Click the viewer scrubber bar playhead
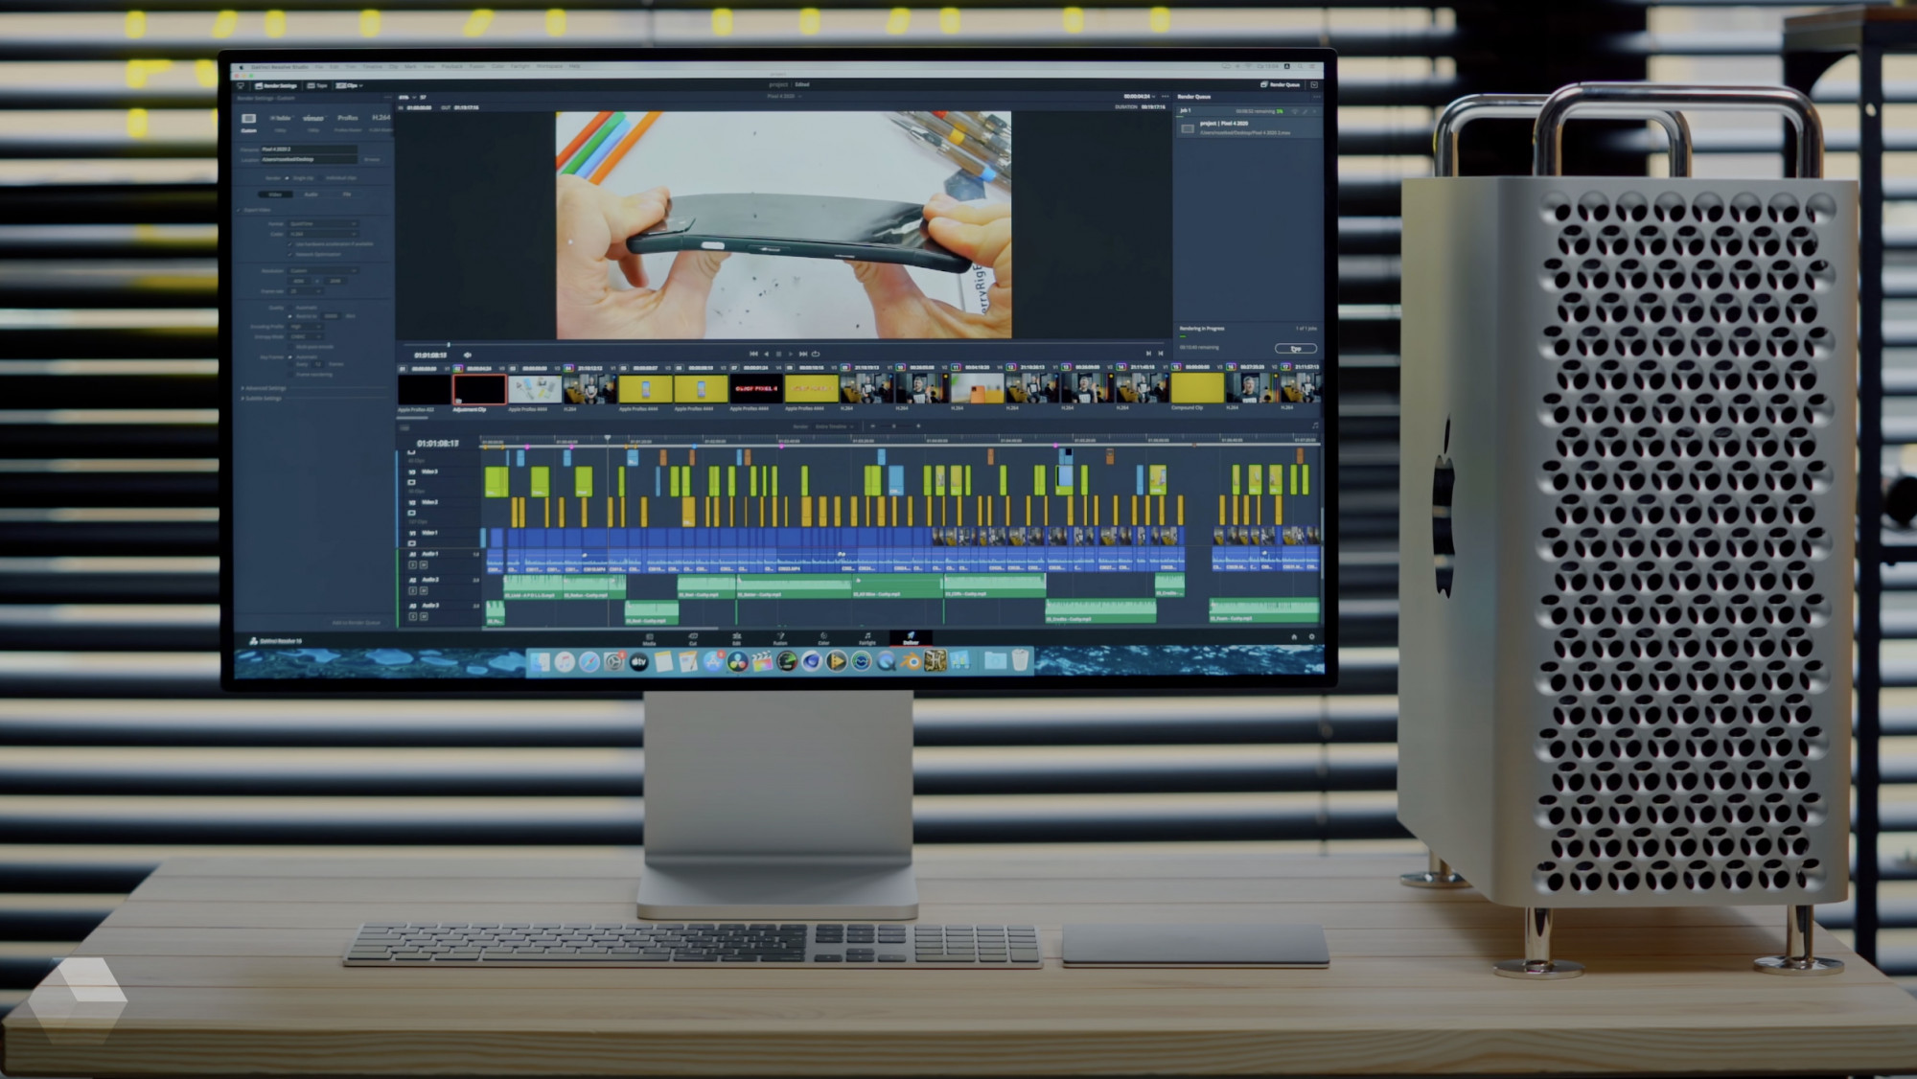 point(449,344)
